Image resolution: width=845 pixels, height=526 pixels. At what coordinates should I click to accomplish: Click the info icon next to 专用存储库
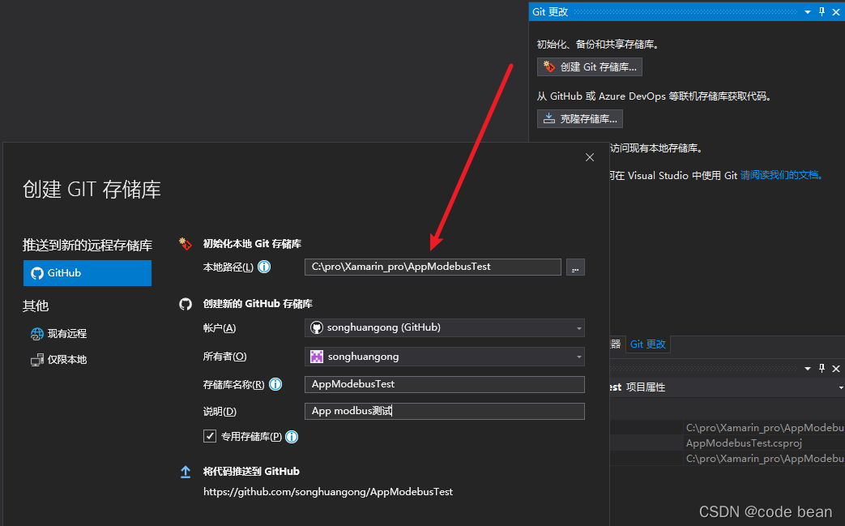[x=291, y=437]
